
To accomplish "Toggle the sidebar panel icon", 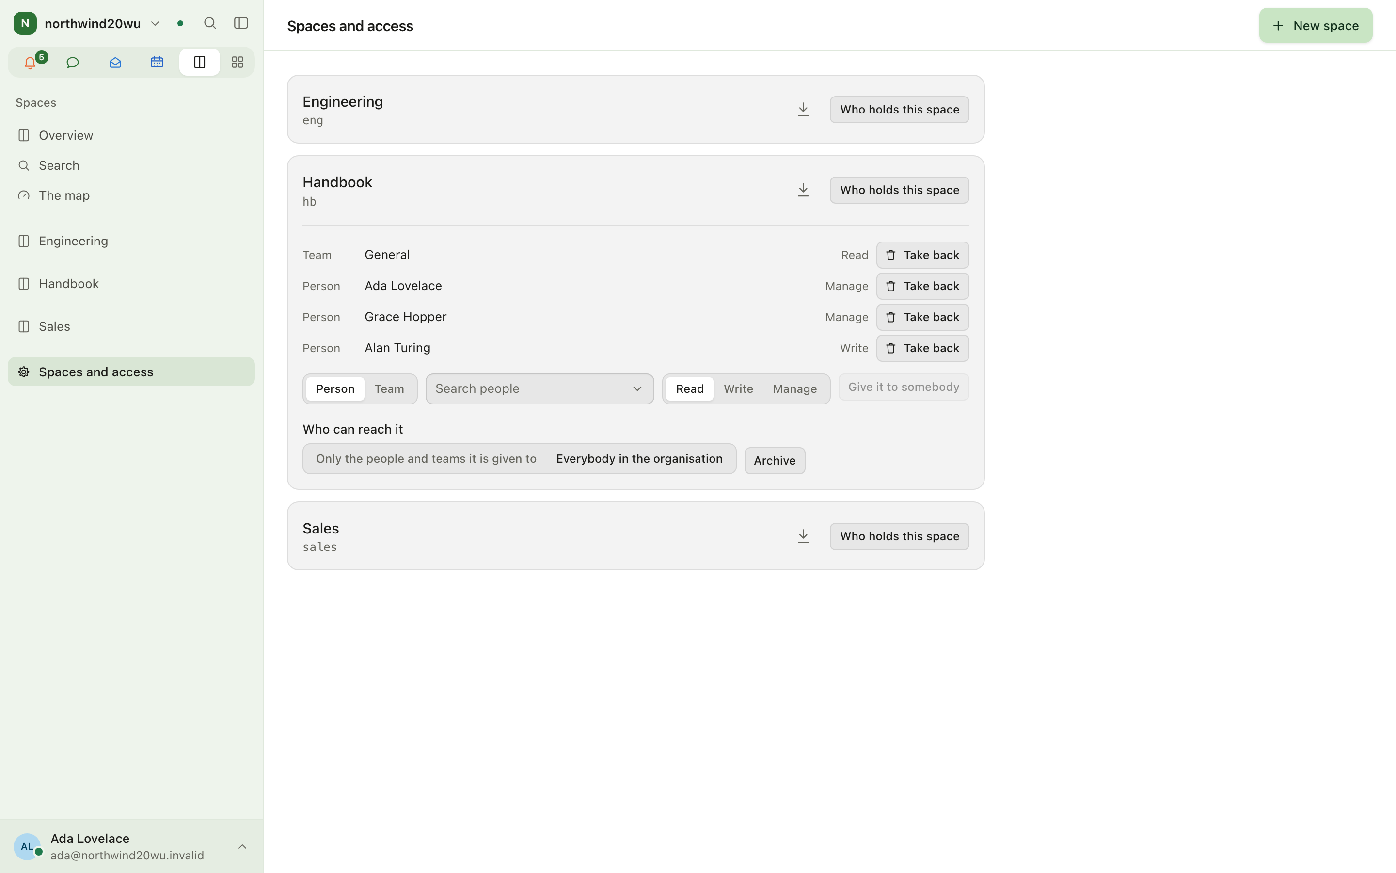I will click(x=241, y=23).
